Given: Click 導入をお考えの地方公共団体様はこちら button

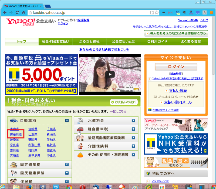Looking at the screenshot, I should click(x=176, y=33).
